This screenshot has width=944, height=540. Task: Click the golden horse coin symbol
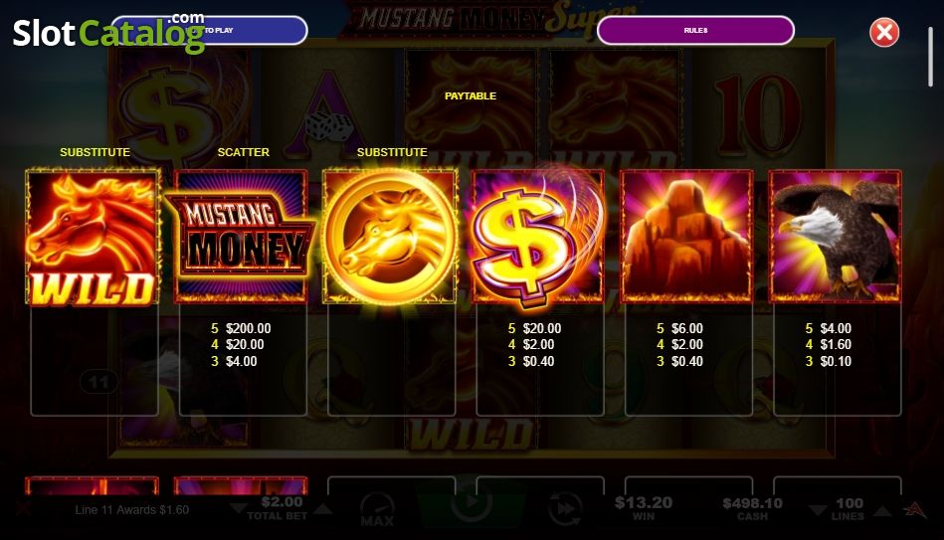click(x=390, y=237)
